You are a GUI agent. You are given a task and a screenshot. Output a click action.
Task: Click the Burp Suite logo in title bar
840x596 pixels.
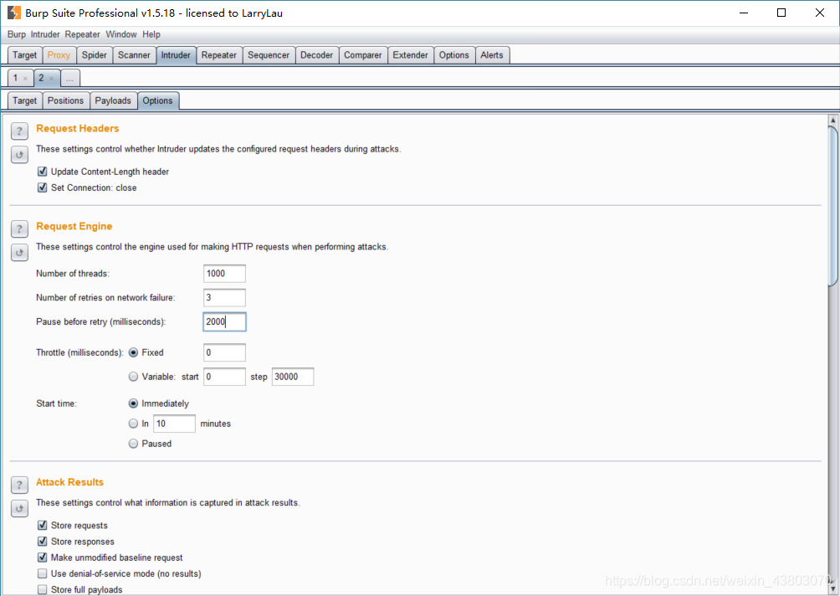click(14, 13)
